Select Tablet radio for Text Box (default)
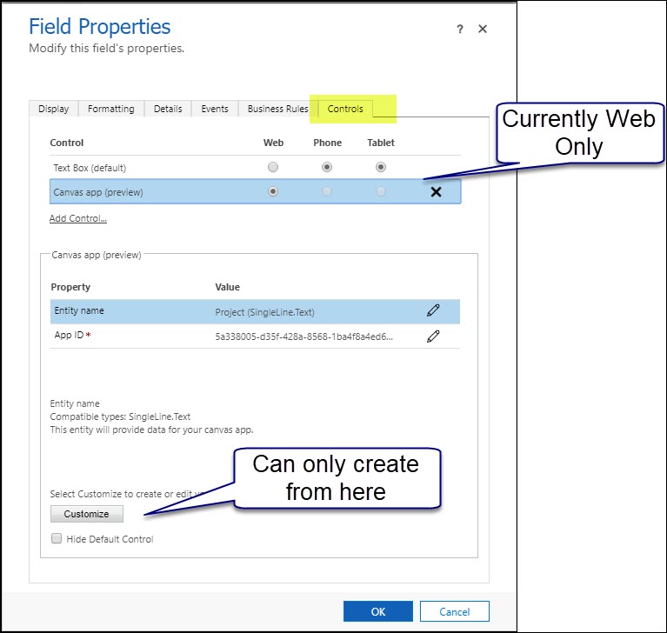This screenshot has width=667, height=633. pos(380,167)
